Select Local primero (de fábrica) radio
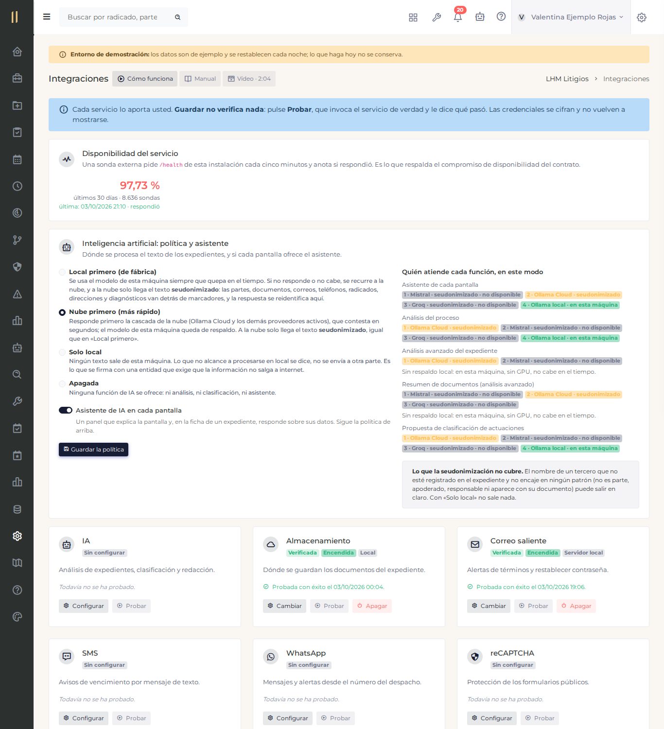The height and width of the screenshot is (729, 664). click(x=62, y=272)
